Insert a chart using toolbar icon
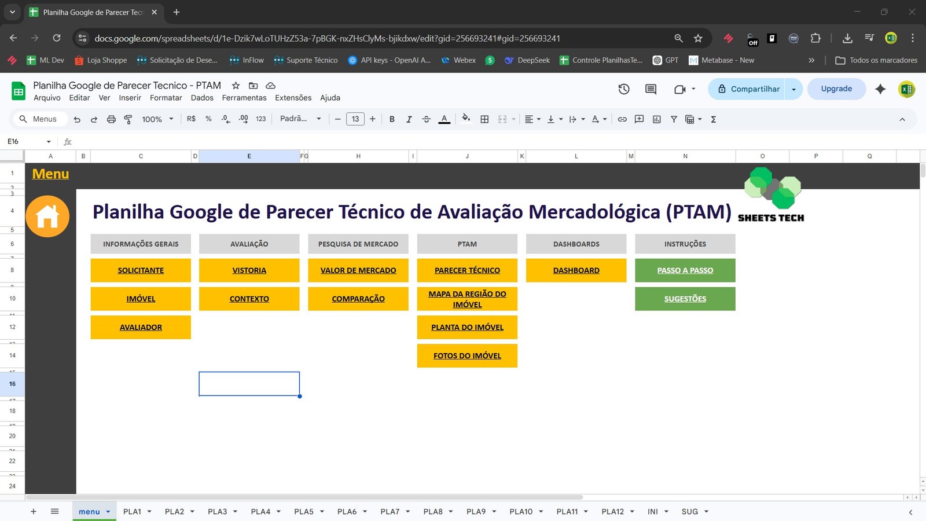 coord(656,119)
